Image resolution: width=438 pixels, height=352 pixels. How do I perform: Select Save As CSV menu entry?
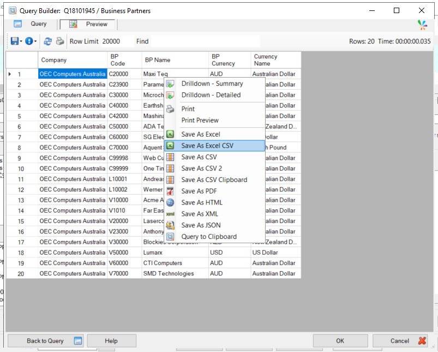[214, 157]
